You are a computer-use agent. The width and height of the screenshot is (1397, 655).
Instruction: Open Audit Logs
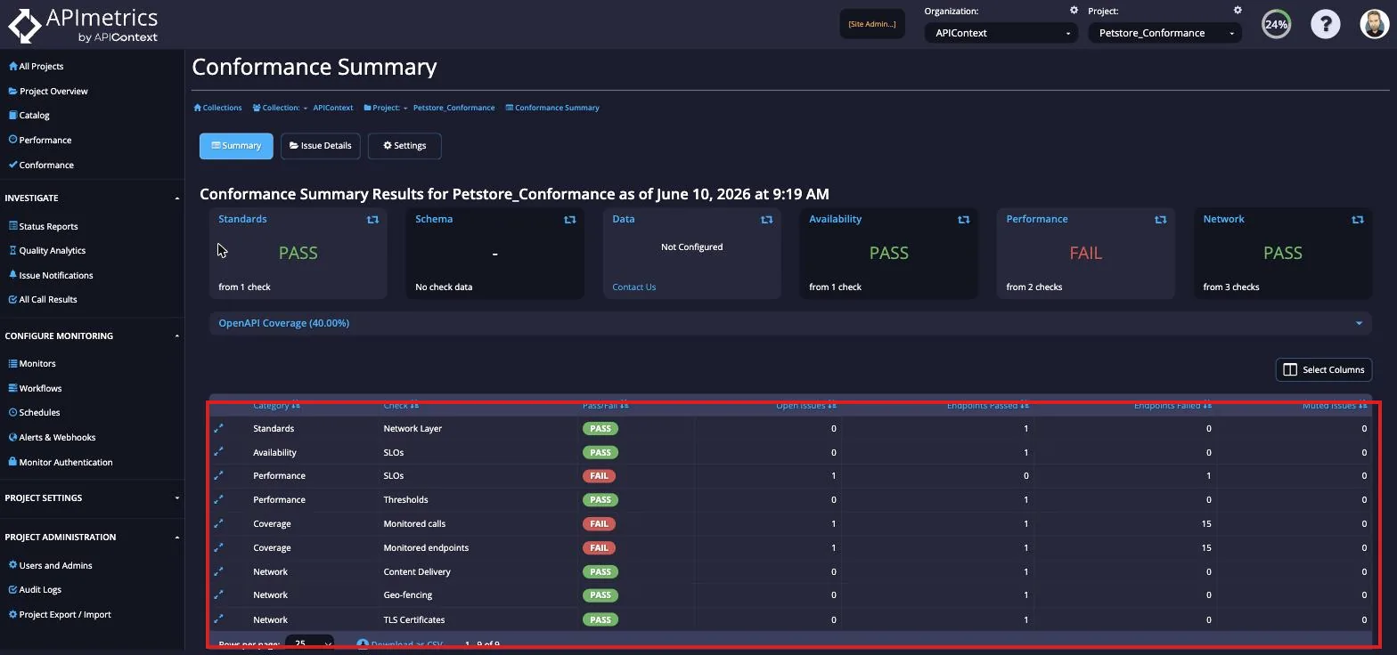35,589
